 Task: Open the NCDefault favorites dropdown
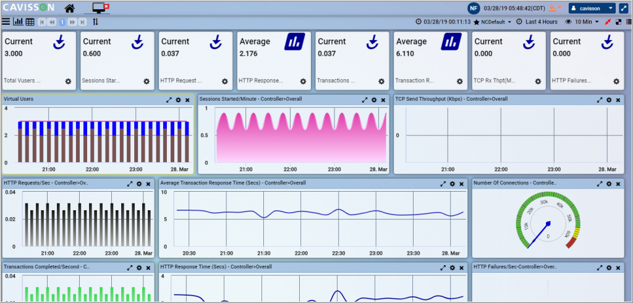(493, 22)
